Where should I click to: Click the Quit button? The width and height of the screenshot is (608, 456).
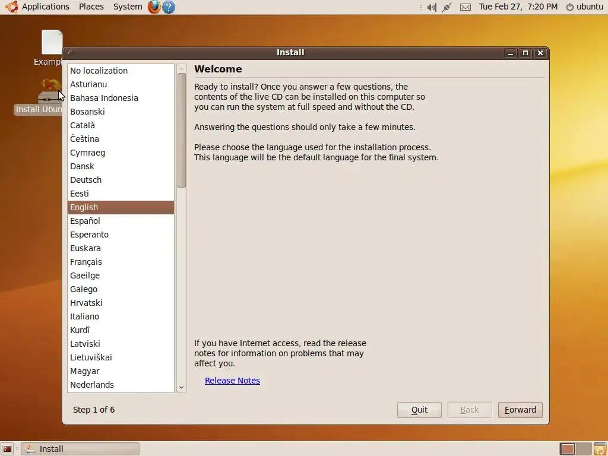419,410
